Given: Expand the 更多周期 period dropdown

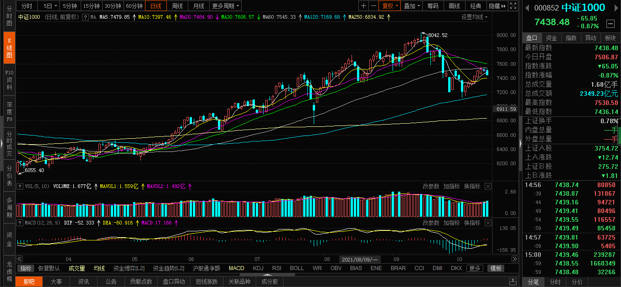Looking at the screenshot, I should point(226,6).
